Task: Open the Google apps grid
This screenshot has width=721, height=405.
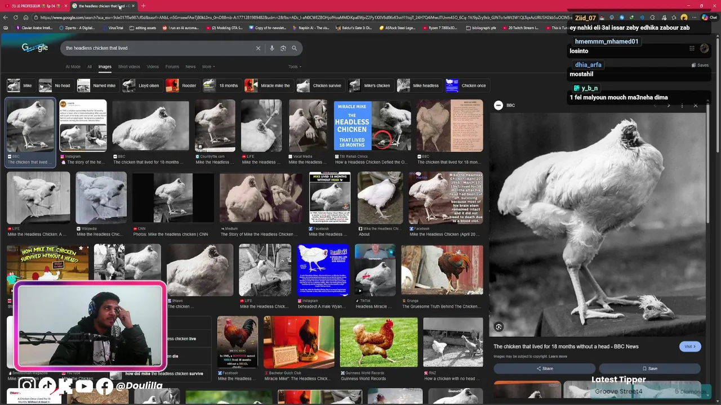Action: coord(692,48)
